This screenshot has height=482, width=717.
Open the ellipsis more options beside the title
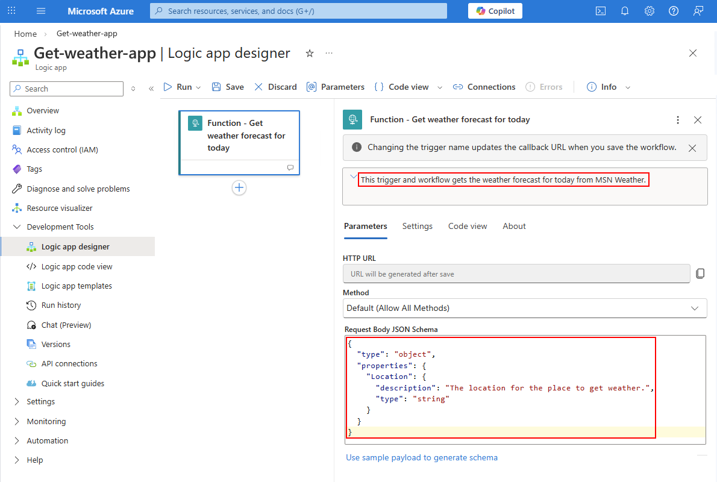click(329, 53)
